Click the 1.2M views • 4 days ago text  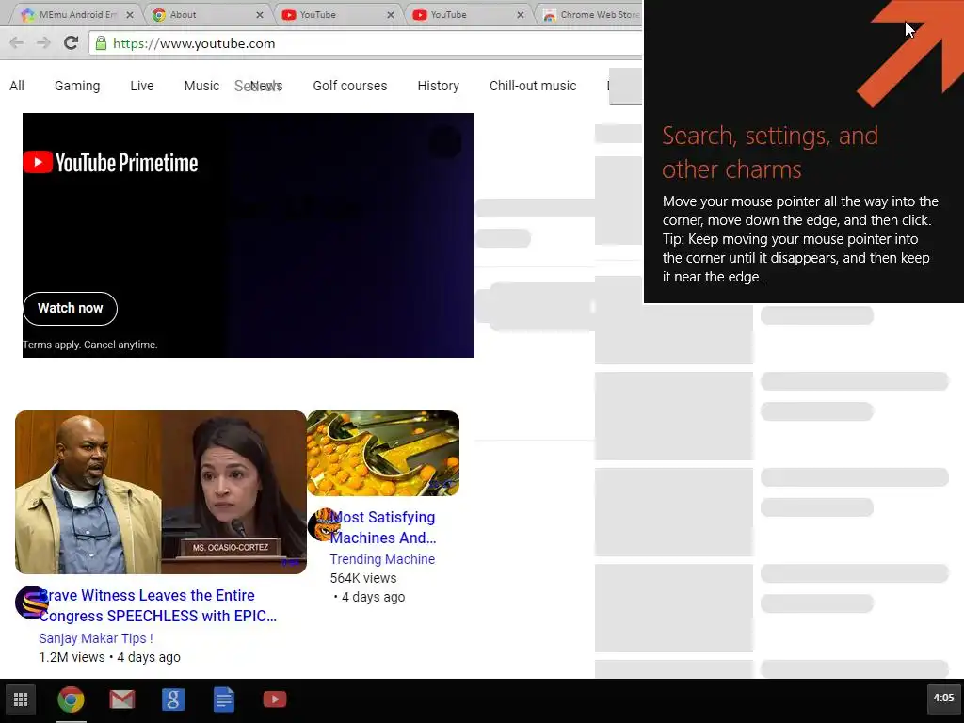(x=109, y=657)
